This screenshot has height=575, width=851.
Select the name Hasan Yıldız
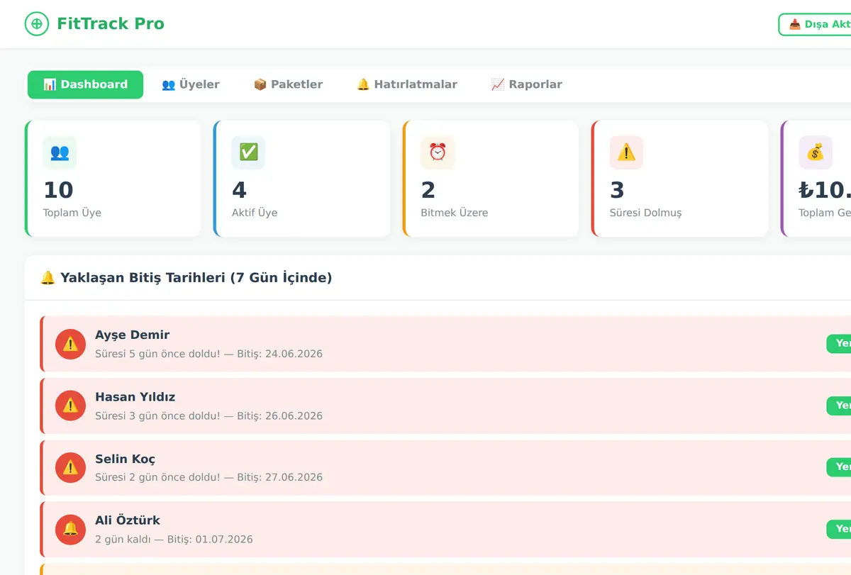[x=135, y=397]
